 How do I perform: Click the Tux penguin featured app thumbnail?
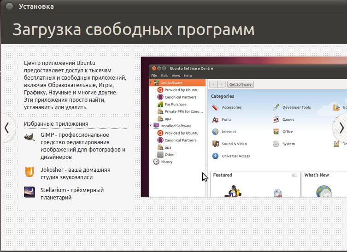[233, 191]
